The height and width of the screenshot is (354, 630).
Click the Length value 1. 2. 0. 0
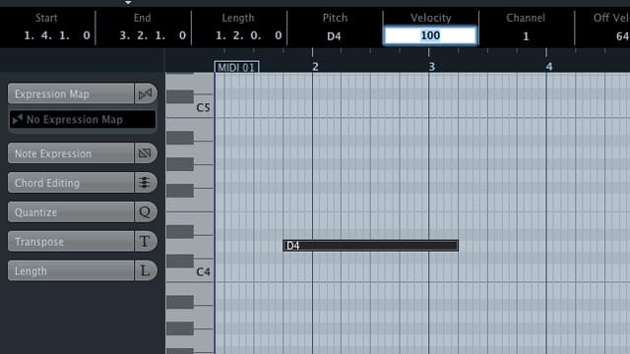coord(248,35)
